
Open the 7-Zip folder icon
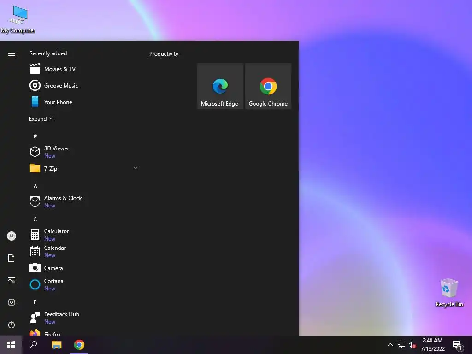point(35,168)
